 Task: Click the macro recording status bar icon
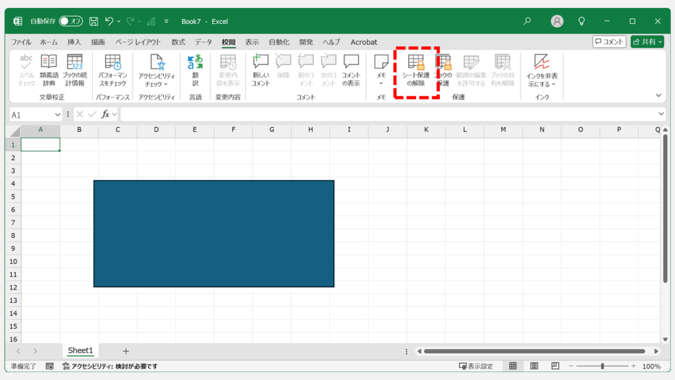[x=49, y=366]
